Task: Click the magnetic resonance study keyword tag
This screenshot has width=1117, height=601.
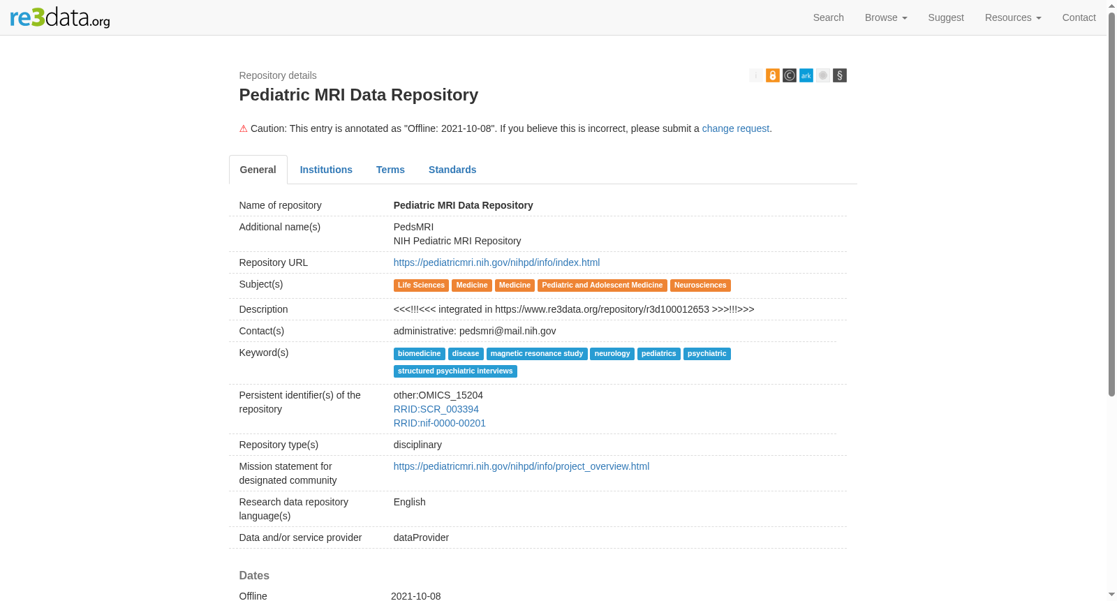Action: pyautogui.click(x=537, y=353)
